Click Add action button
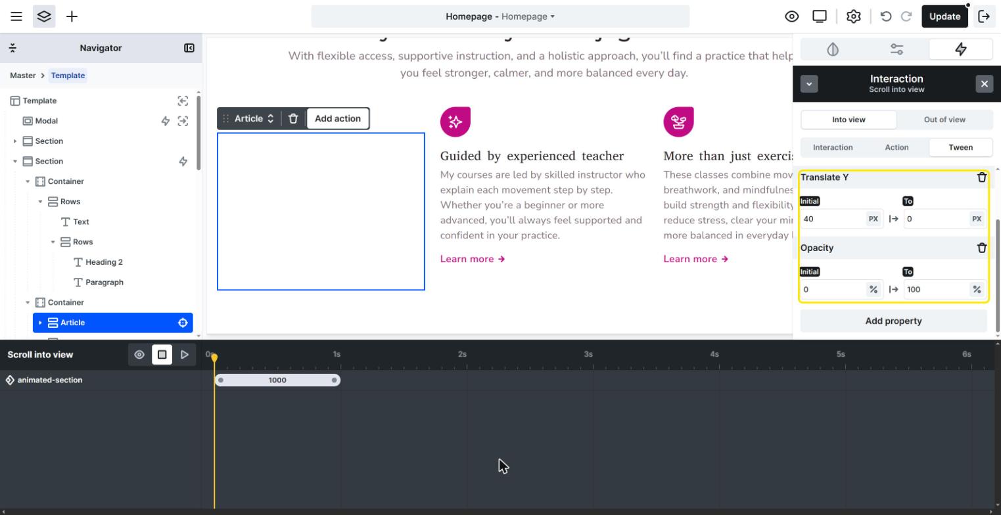 click(x=338, y=119)
